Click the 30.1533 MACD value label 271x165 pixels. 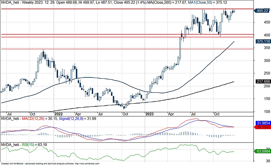point(263,127)
